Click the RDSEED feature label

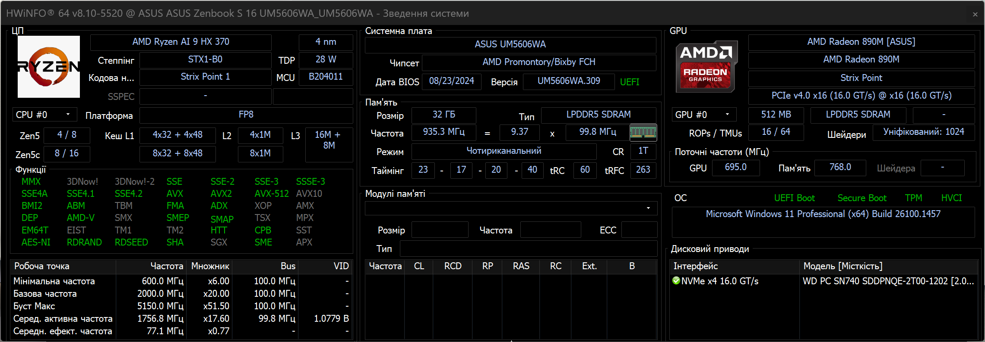click(131, 243)
